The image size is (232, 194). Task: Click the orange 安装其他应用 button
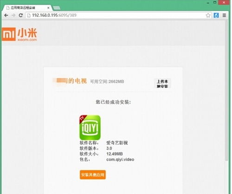point(93,175)
